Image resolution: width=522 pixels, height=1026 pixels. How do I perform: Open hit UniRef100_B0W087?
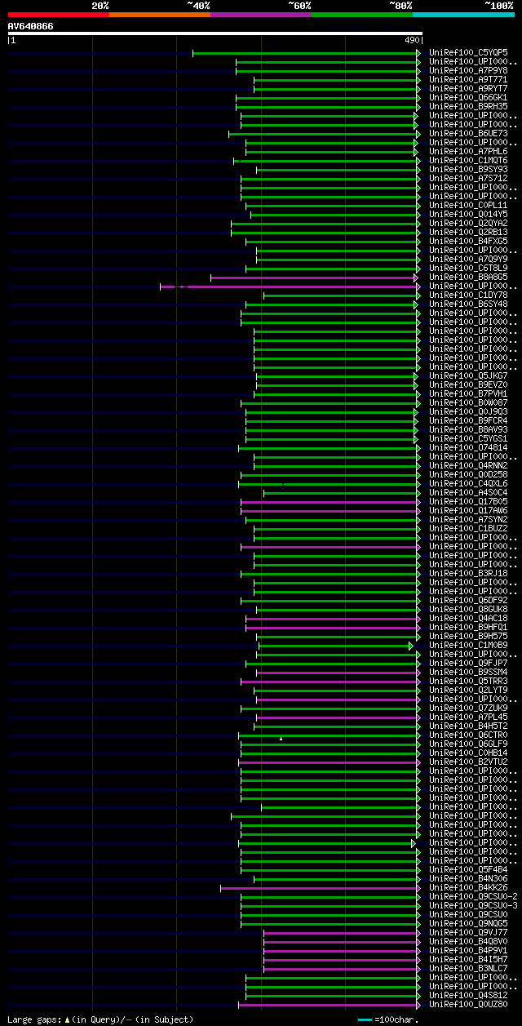pos(468,403)
